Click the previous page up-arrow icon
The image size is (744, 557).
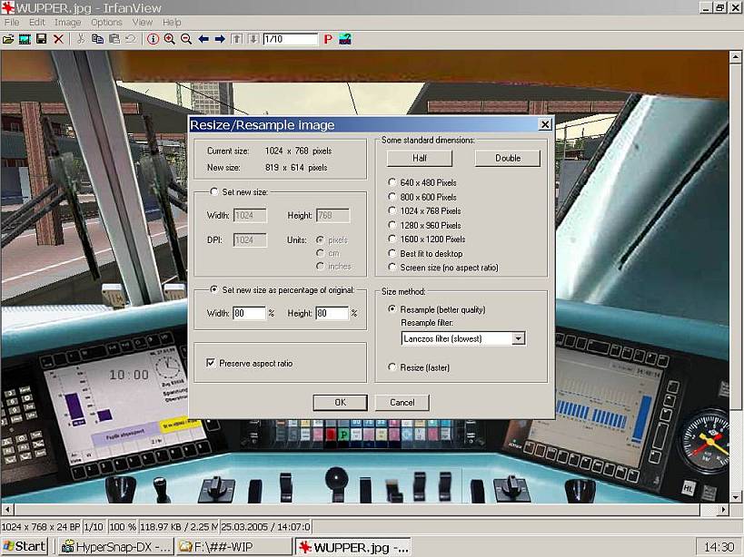point(237,39)
